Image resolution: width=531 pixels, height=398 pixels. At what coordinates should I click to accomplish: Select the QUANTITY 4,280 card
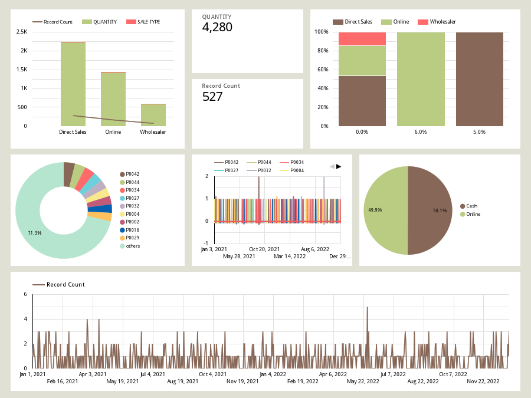coord(247,40)
